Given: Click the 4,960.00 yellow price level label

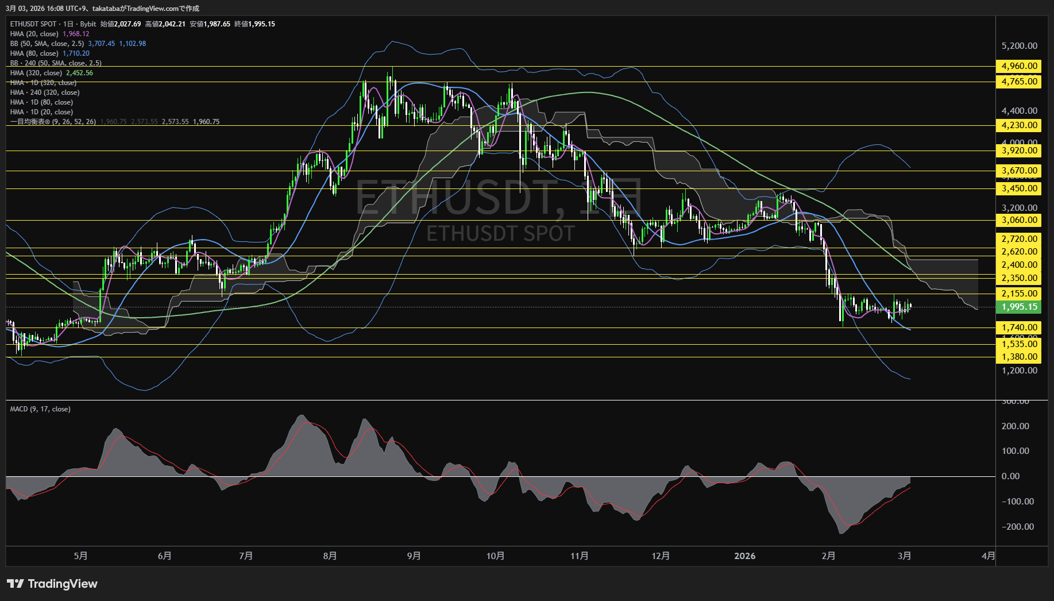Looking at the screenshot, I should (1020, 66).
